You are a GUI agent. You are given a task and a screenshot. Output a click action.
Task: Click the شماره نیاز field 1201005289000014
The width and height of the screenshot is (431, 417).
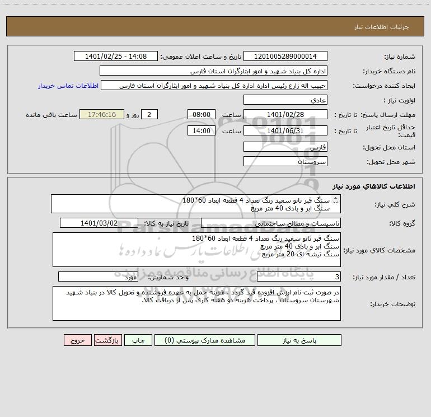click(285, 57)
